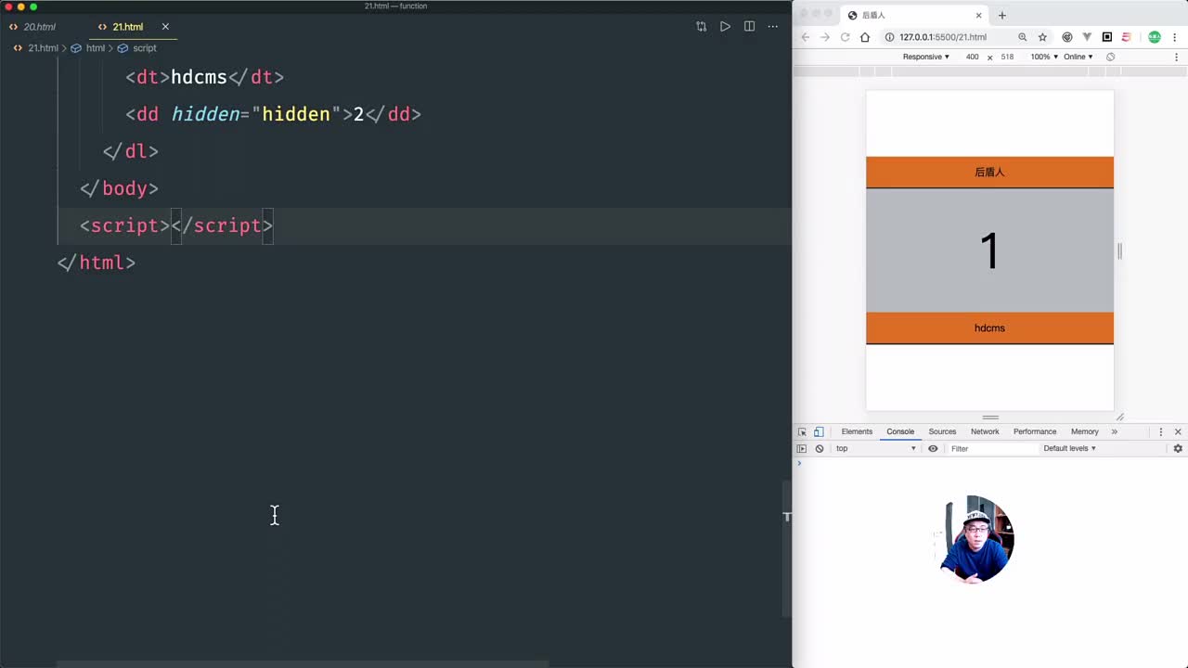
Task: Switch to the Console panel
Action: [900, 432]
